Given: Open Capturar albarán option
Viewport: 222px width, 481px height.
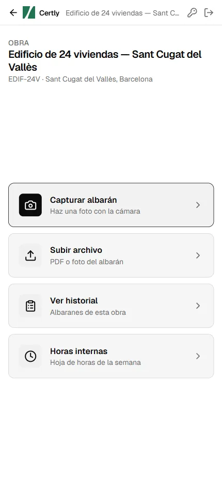Looking at the screenshot, I should tap(111, 205).
